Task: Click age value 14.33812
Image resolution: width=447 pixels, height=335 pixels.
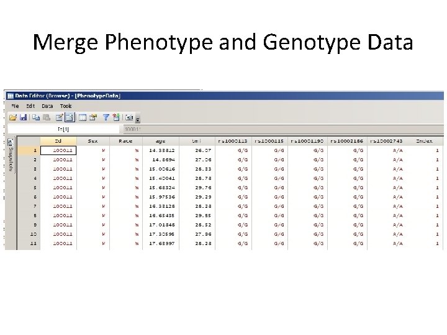Action: tap(162, 150)
